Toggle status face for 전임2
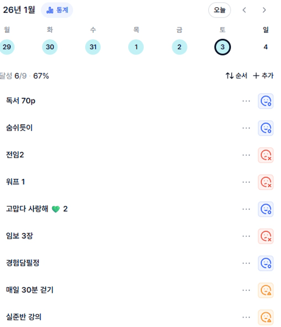281x327 pixels. [265, 155]
